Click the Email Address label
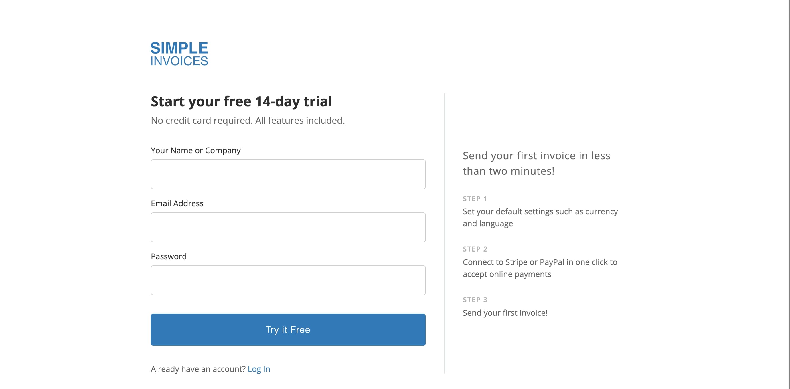This screenshot has width=790, height=389. (x=177, y=203)
